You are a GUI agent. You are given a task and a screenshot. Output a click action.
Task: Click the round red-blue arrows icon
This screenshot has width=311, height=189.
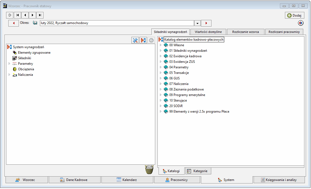point(300,23)
